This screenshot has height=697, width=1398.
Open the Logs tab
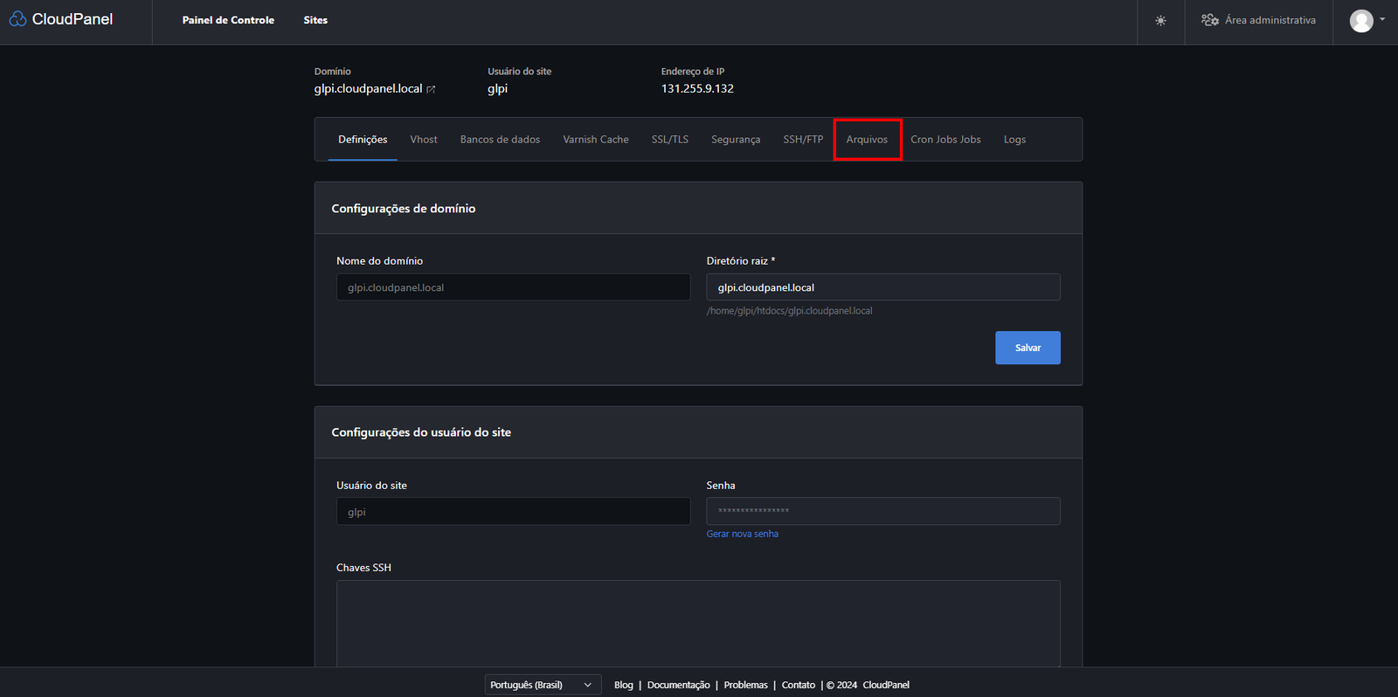click(x=1014, y=140)
